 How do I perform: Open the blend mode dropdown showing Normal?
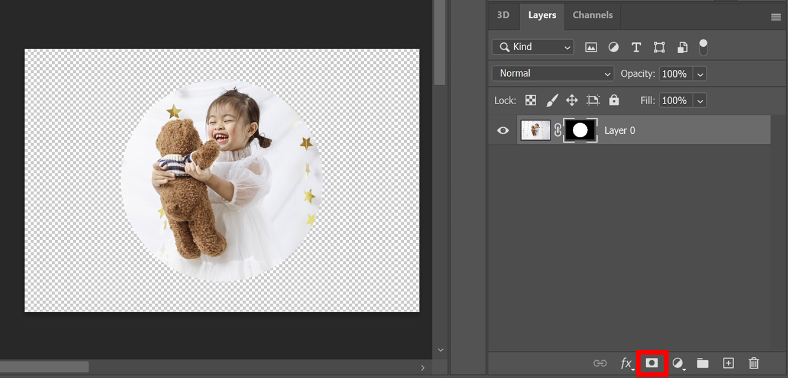coord(552,73)
